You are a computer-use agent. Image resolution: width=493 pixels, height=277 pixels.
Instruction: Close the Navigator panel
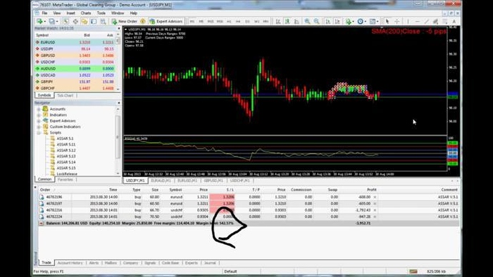(119, 103)
